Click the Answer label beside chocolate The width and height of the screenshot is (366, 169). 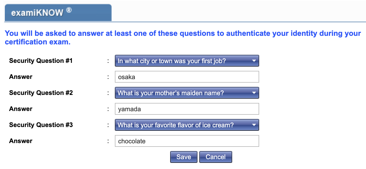click(x=21, y=141)
